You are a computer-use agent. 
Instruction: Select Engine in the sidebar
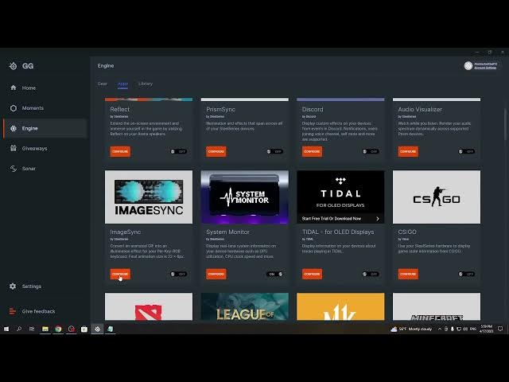[x=45, y=128]
